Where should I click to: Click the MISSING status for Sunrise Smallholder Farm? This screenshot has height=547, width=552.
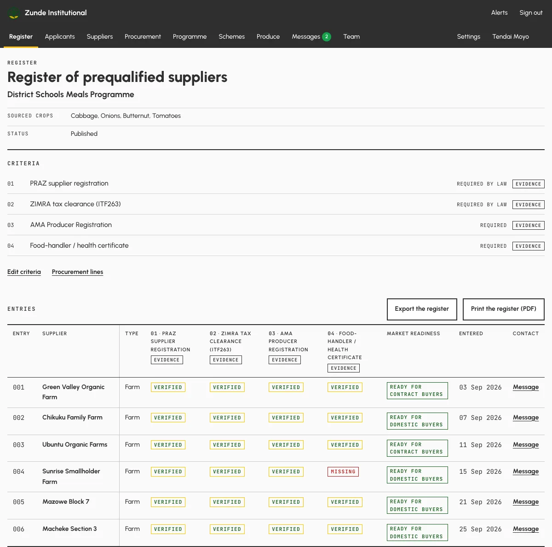[x=343, y=471]
